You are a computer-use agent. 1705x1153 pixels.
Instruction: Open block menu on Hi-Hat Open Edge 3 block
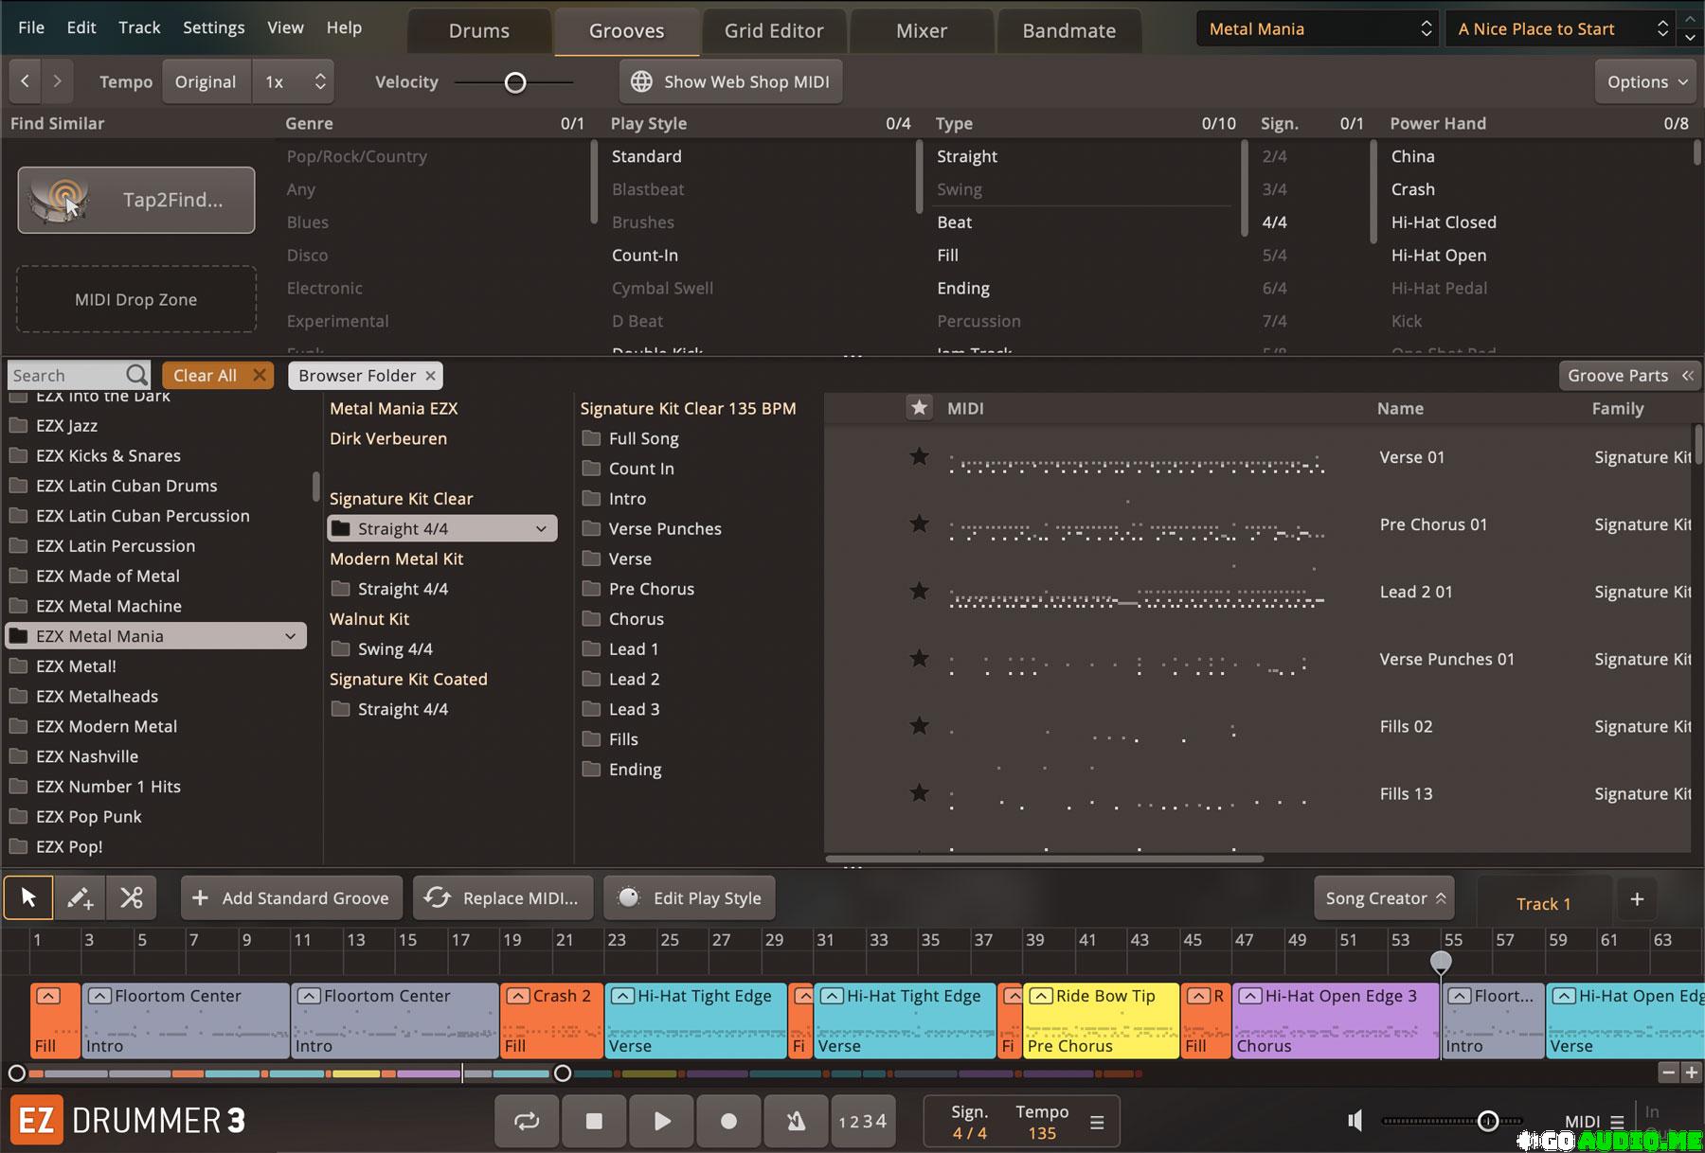pos(1249,996)
